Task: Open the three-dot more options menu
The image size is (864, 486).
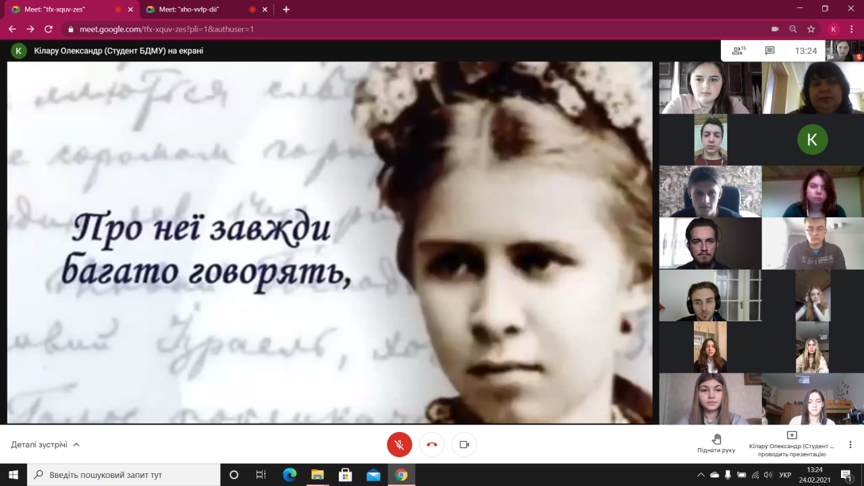Action: [x=850, y=445]
